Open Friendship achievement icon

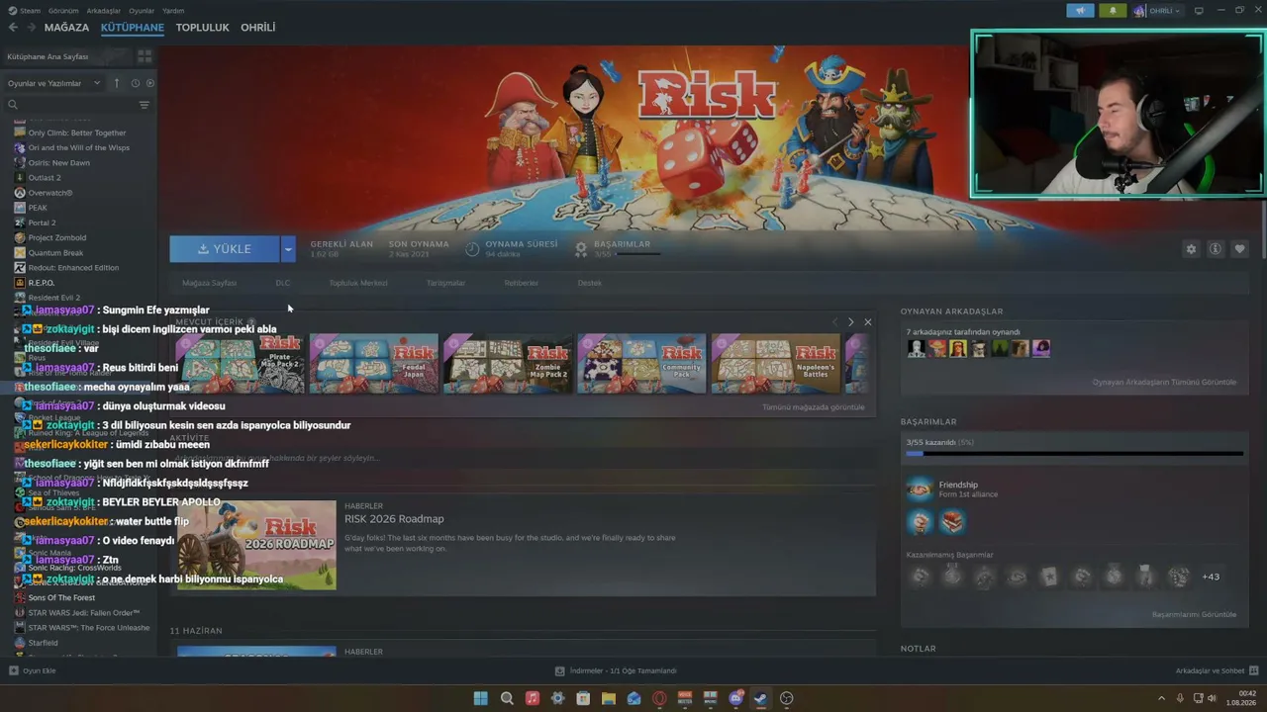(921, 489)
